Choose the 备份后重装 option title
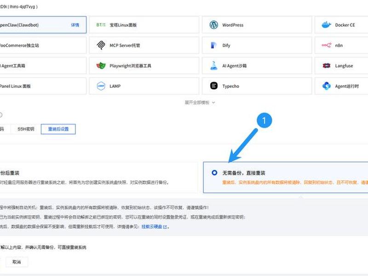368x276 pixels. [x=10, y=173]
